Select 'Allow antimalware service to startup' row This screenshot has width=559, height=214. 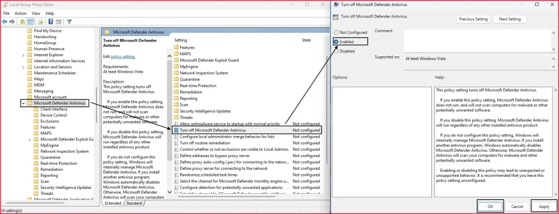[x=247, y=124]
